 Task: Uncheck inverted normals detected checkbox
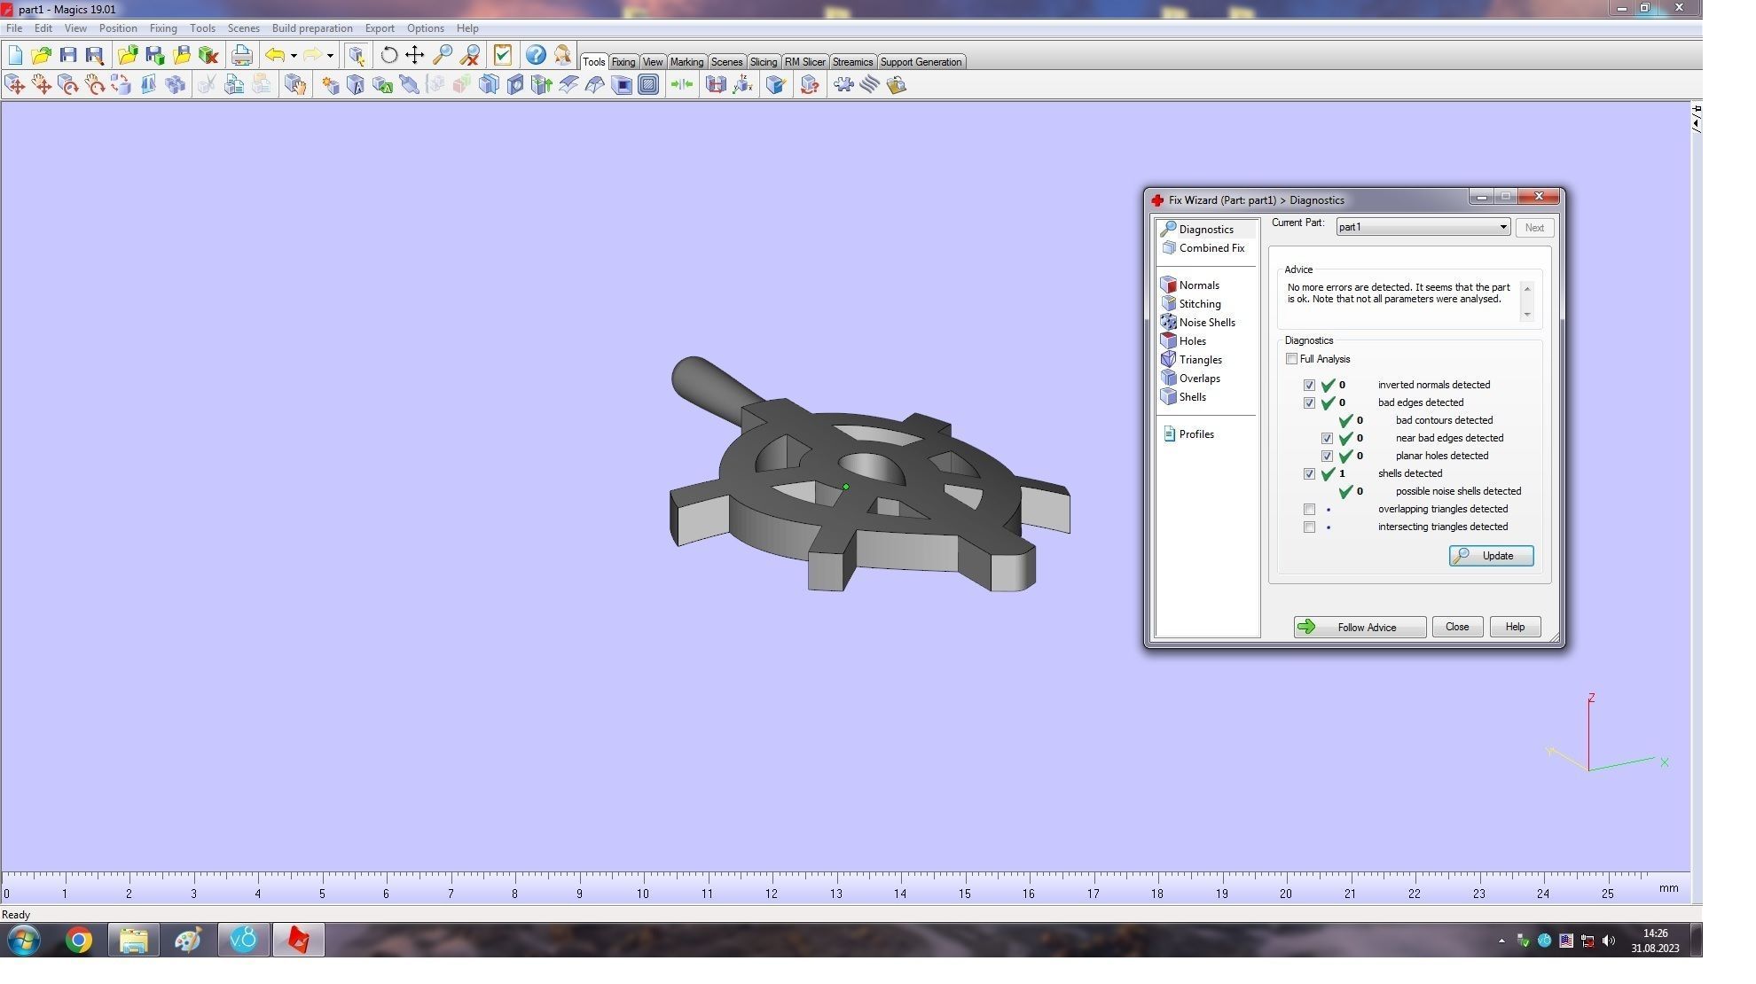[x=1309, y=386]
